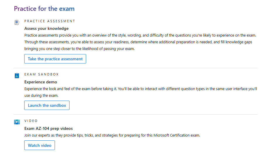Viewport: 275px width, 155px height.
Task: Click the exam sandbox flask icon
Action: 17,75
